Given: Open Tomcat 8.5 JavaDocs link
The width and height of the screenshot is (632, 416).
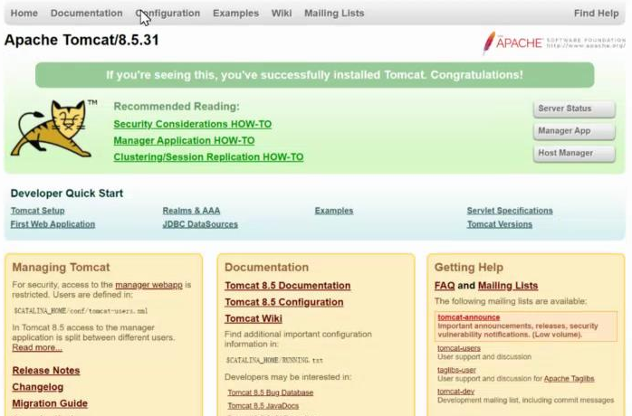Looking at the screenshot, I should [x=263, y=406].
